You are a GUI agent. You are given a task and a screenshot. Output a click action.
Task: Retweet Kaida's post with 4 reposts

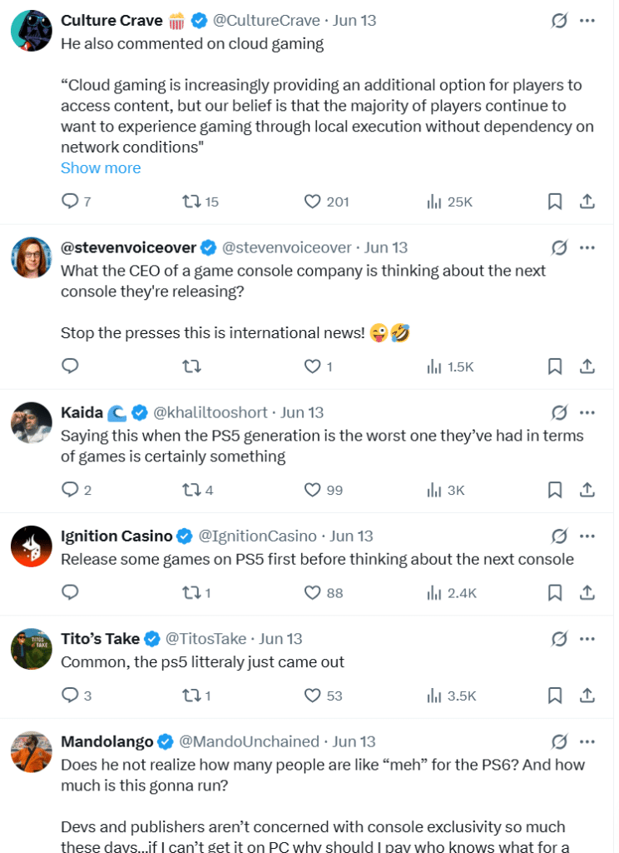(197, 490)
